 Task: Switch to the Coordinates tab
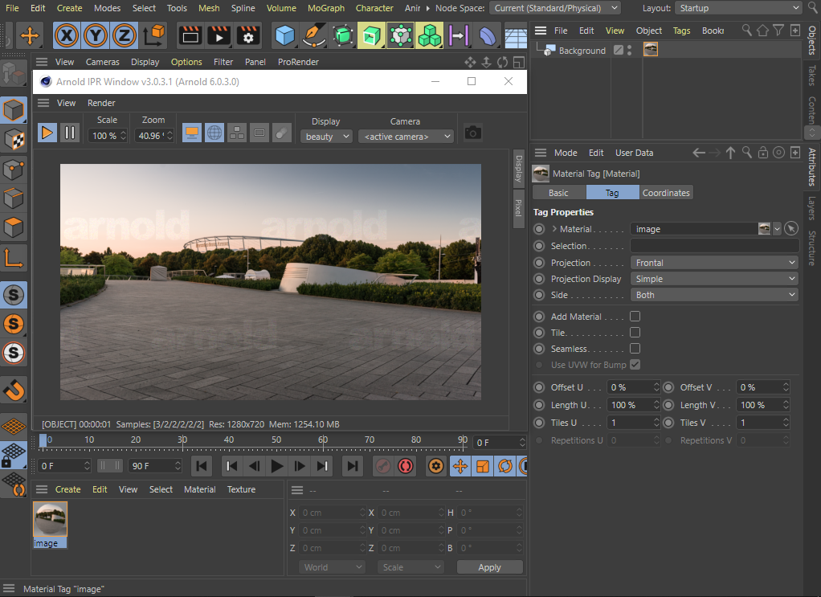[x=665, y=193]
